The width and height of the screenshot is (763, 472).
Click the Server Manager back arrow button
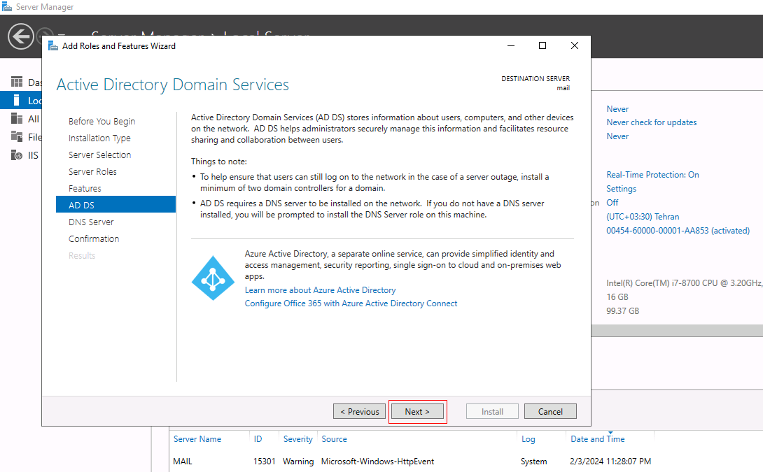[x=21, y=36]
